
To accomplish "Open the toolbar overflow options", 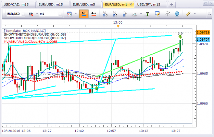I will coord(210,14).
